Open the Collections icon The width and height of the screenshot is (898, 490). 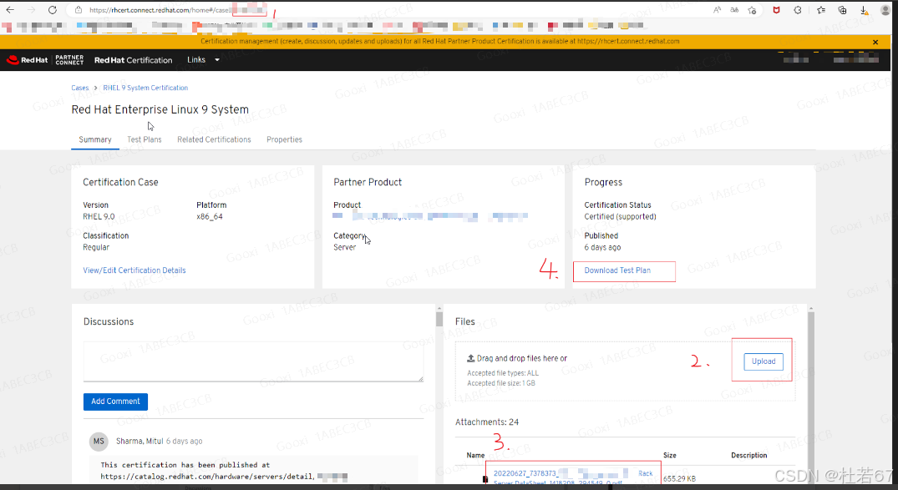[x=842, y=10]
